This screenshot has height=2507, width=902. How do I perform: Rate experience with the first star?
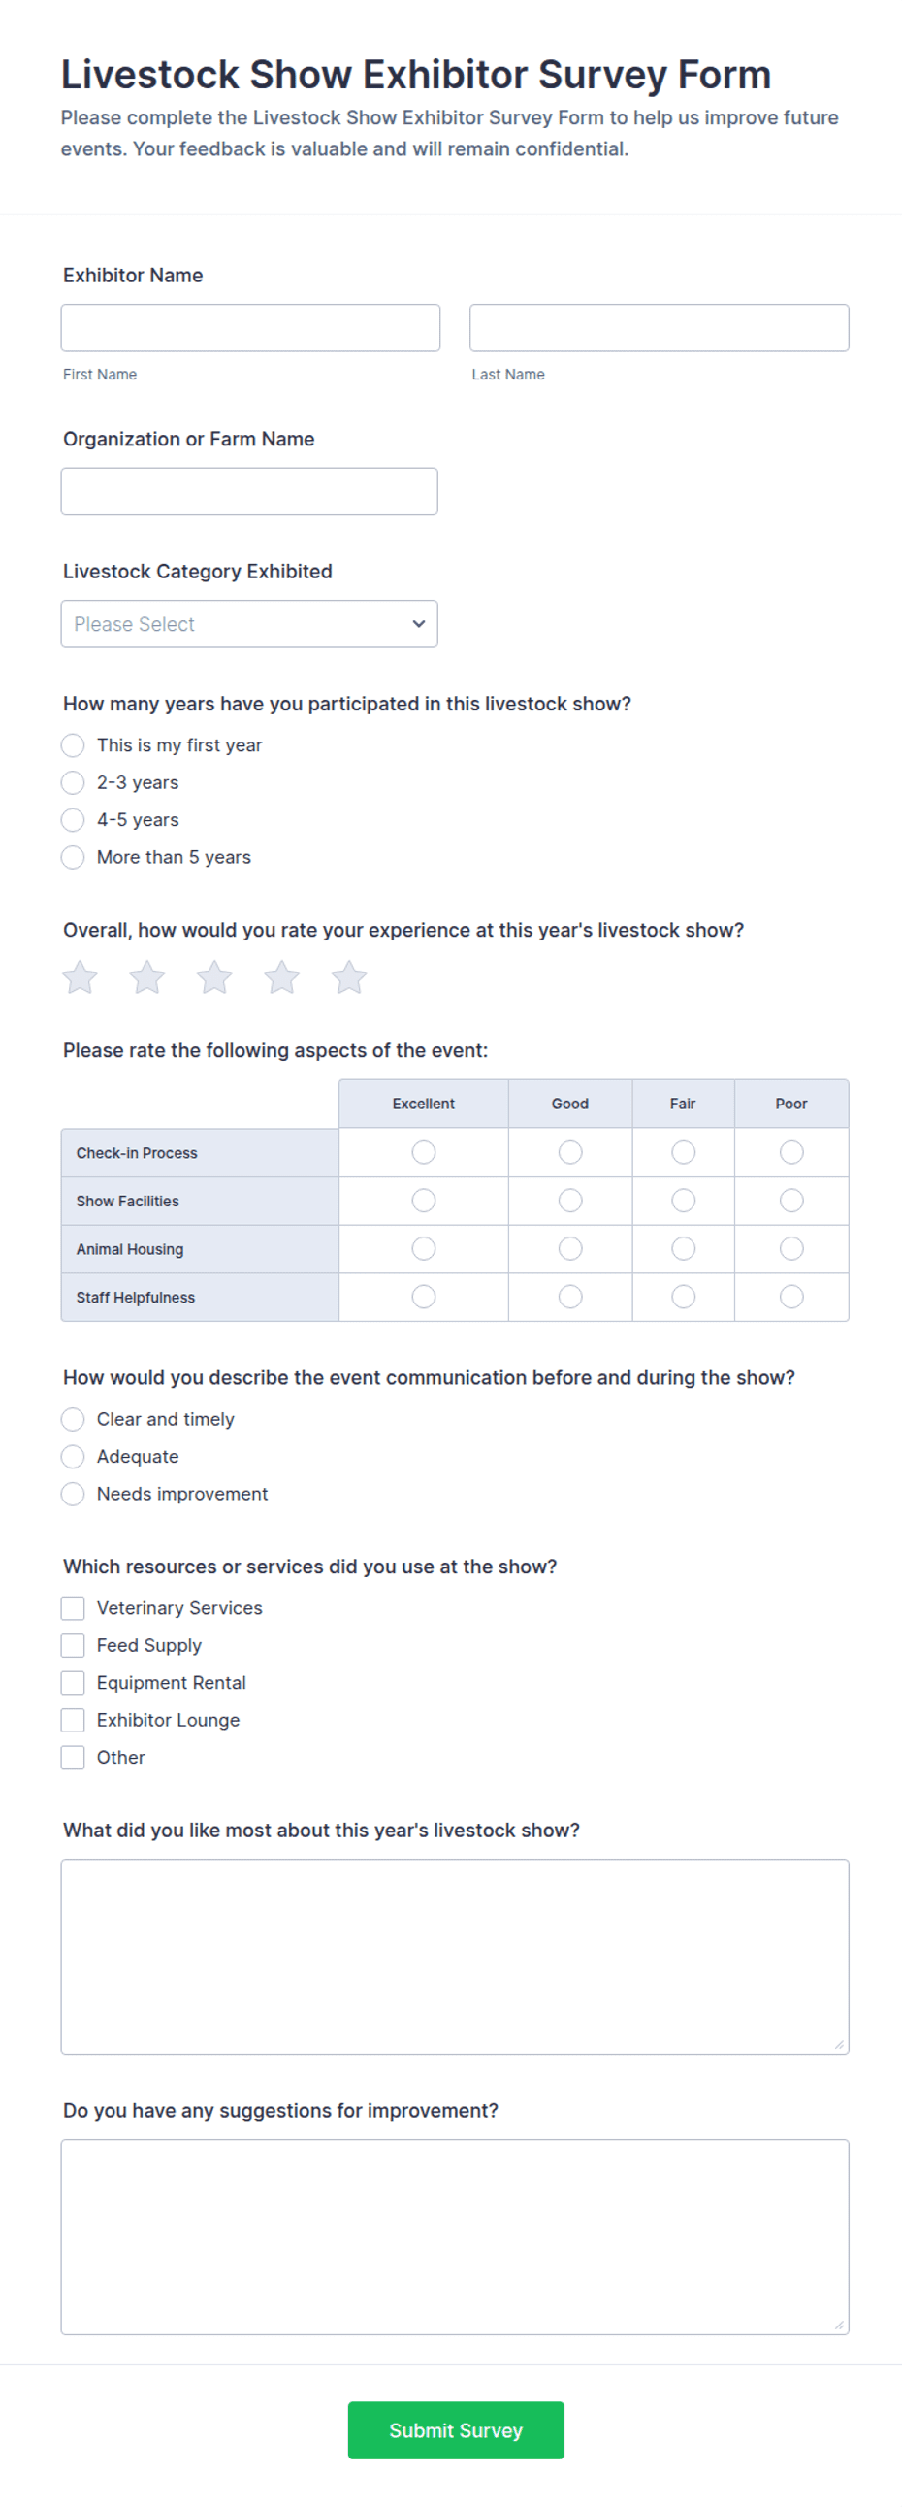pyautogui.click(x=80, y=977)
